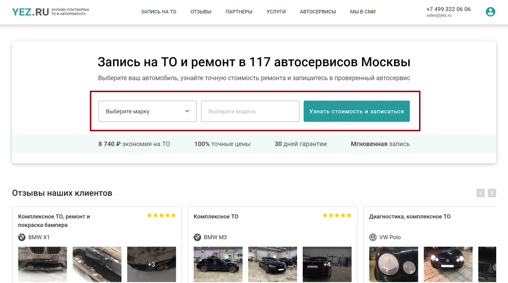The width and height of the screenshot is (508, 283).
Task: Open the АВТОСЕРВИСЫ section
Action: 318,12
